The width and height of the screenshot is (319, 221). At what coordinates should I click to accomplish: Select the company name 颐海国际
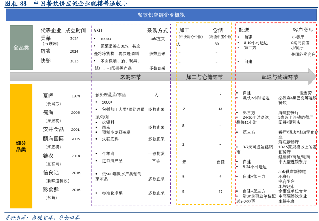(53, 139)
